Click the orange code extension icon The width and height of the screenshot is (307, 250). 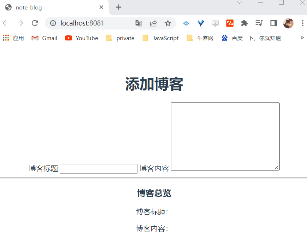tap(230, 23)
